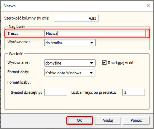Click the column width field showing 4,83
154x129 pixels.
pyautogui.click(x=76, y=18)
